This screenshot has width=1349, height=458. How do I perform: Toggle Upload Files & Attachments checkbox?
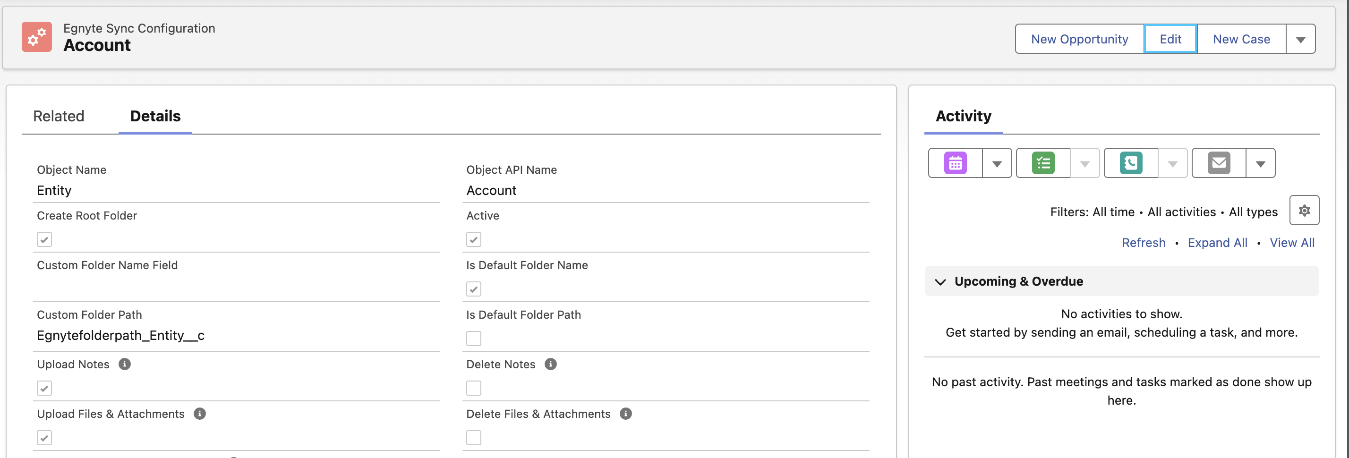click(44, 438)
